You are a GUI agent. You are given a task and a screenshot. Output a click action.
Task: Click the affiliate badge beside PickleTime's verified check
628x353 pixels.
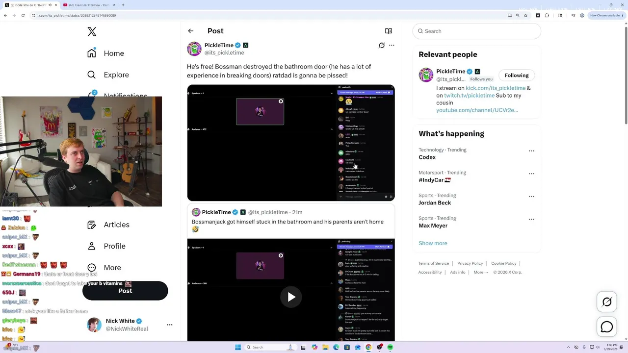(245, 45)
